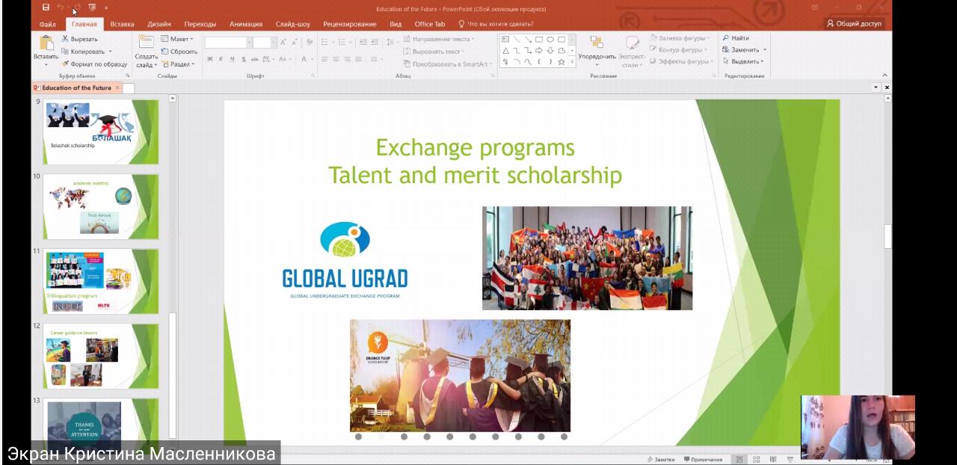This screenshot has height=465, width=957.
Task: Click the Paste (Вставить) clipboard icon
Action: click(46, 44)
